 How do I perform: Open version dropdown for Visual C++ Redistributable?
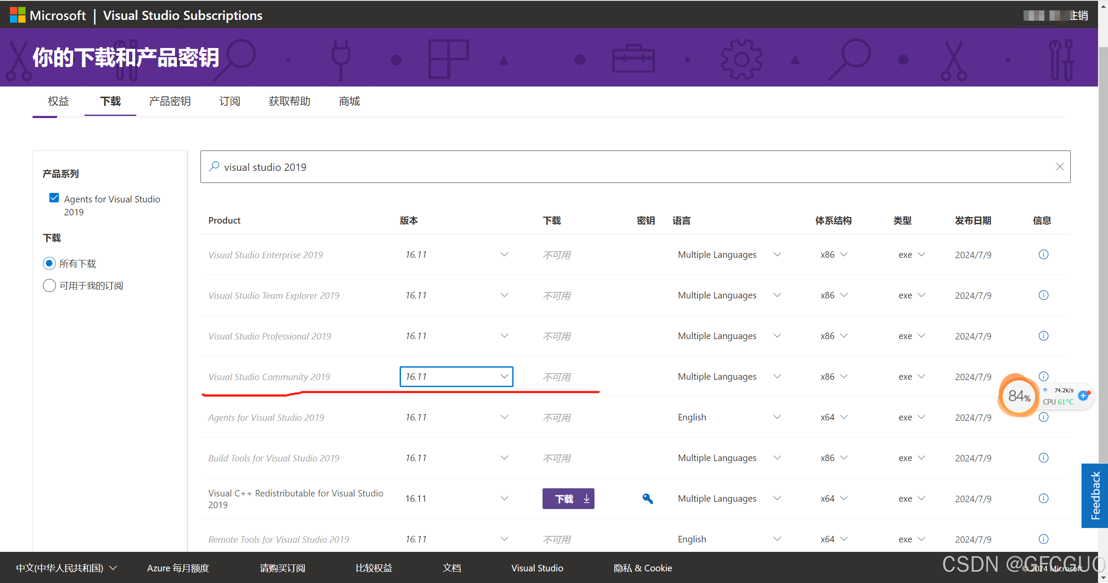pos(456,499)
